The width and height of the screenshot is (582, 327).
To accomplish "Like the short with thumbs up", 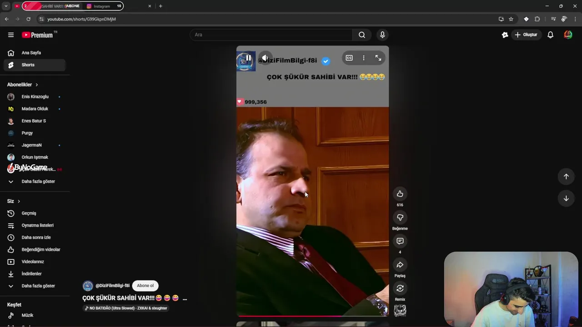I will (400, 194).
